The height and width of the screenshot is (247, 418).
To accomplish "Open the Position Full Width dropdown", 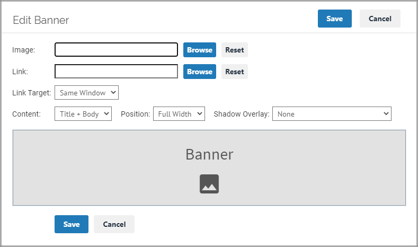I will tap(179, 114).
